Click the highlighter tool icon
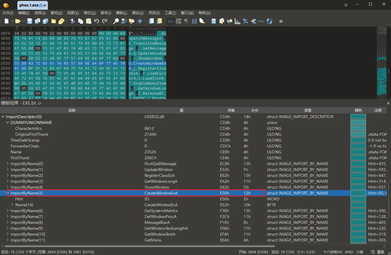Screen dimensions: 391x255 [202, 21]
